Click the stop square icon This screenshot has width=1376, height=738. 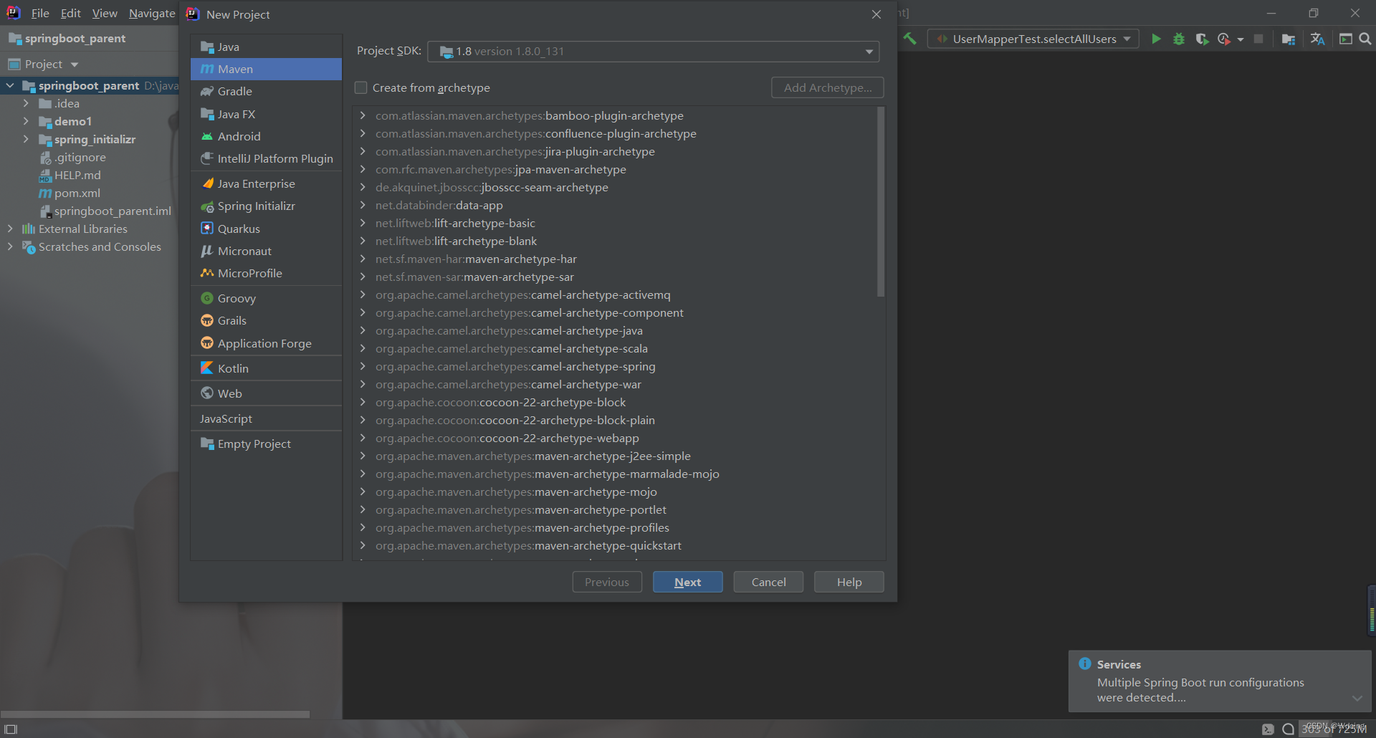(x=1258, y=39)
